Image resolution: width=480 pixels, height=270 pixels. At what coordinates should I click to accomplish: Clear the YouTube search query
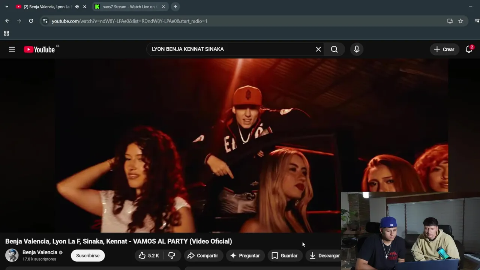tap(318, 49)
